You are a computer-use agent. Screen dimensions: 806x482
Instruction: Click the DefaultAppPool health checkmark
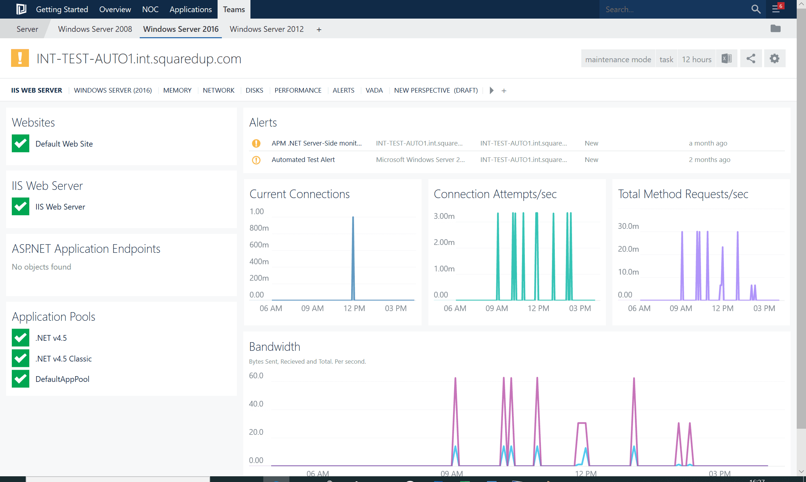pos(20,379)
